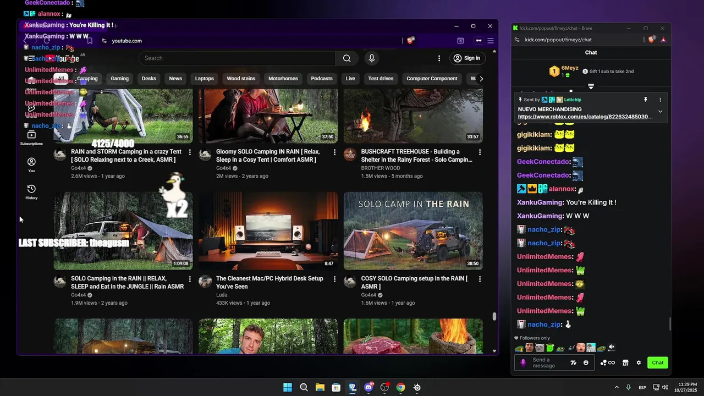Open pinned message three-dot options
The width and height of the screenshot is (704, 396).
pyautogui.click(x=660, y=100)
